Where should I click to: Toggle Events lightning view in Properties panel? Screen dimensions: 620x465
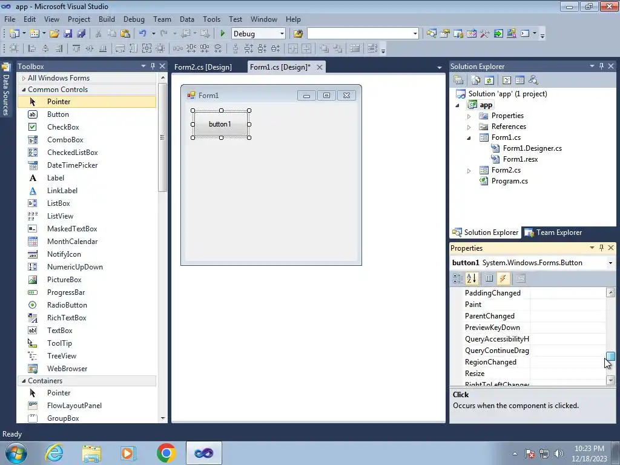503,279
